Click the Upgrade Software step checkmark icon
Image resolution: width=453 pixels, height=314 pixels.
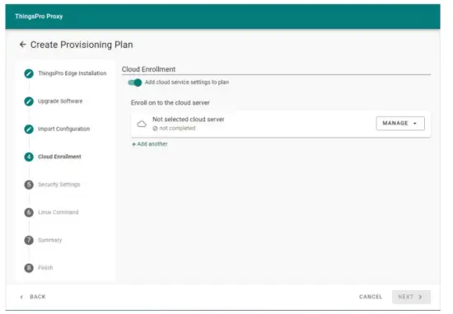pos(29,101)
